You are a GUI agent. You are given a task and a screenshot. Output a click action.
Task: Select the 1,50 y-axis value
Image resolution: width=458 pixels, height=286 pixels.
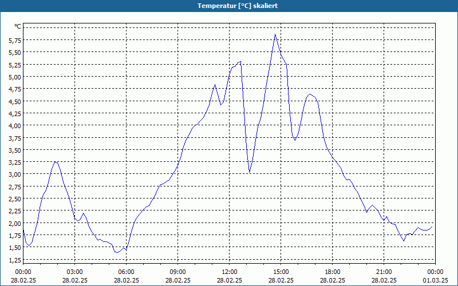coord(15,248)
